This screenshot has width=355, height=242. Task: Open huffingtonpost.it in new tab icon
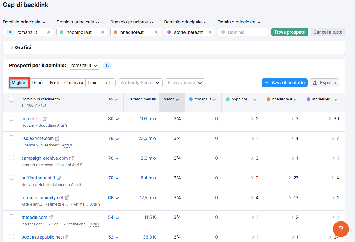pyautogui.click(x=59, y=178)
